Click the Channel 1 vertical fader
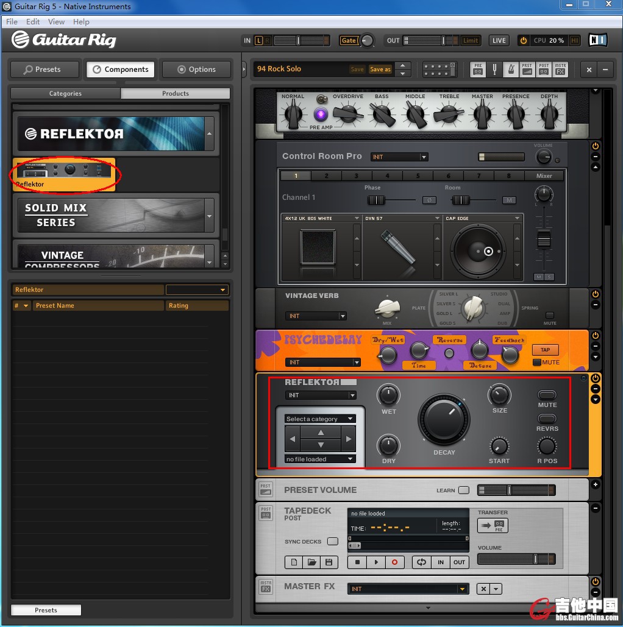623x627 pixels. point(543,239)
